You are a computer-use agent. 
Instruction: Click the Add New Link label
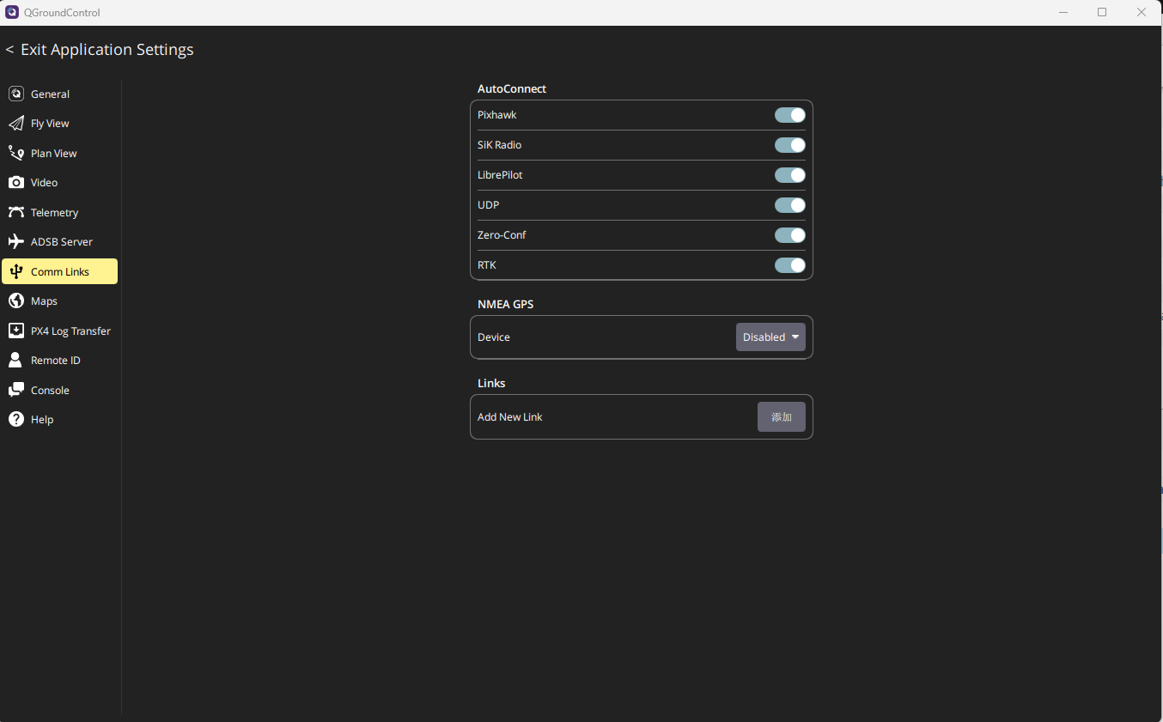[510, 417]
